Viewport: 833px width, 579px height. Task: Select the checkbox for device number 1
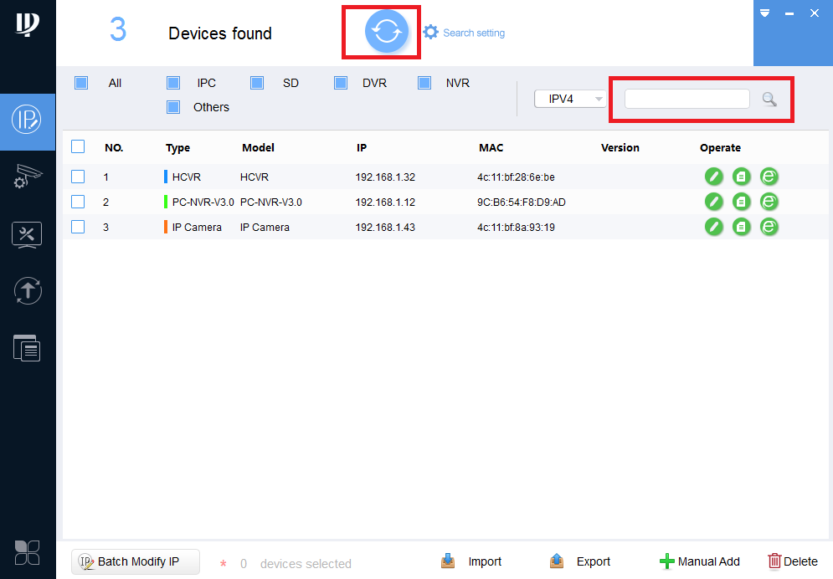click(x=78, y=177)
